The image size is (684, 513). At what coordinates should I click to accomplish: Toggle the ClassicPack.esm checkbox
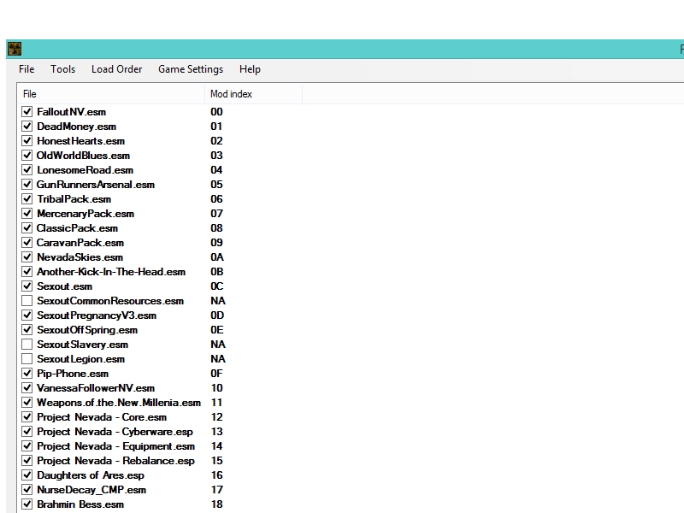coord(27,228)
